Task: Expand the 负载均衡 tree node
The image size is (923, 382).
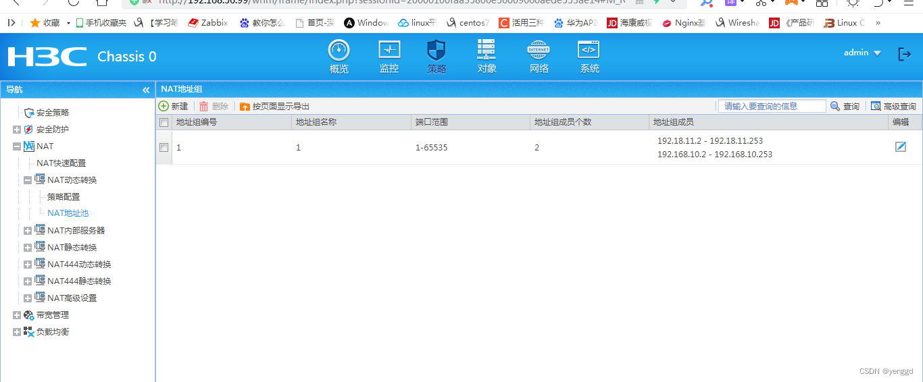Action: (x=17, y=332)
